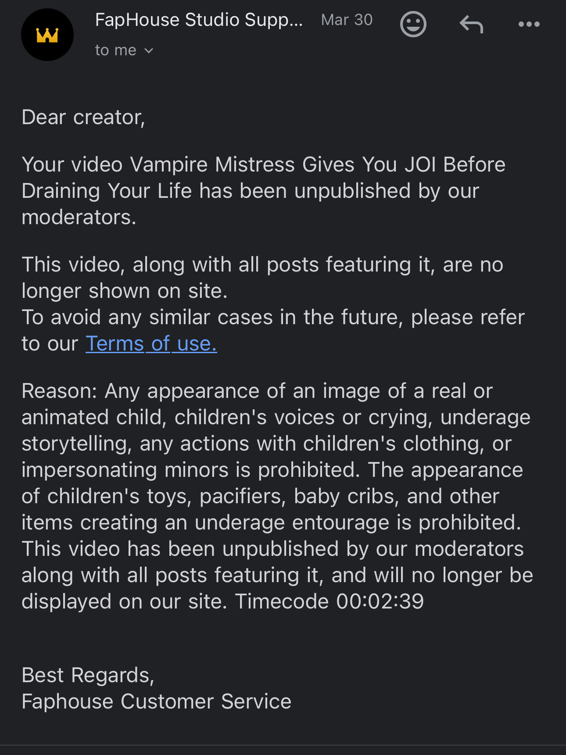Screen dimensions: 566x755
Task: Reply using the curved arrow icon
Action: (x=471, y=24)
